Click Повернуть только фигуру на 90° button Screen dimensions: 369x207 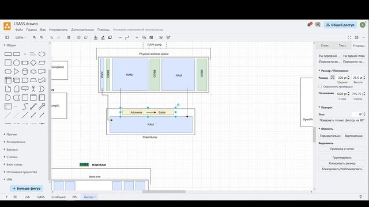pos(342,120)
